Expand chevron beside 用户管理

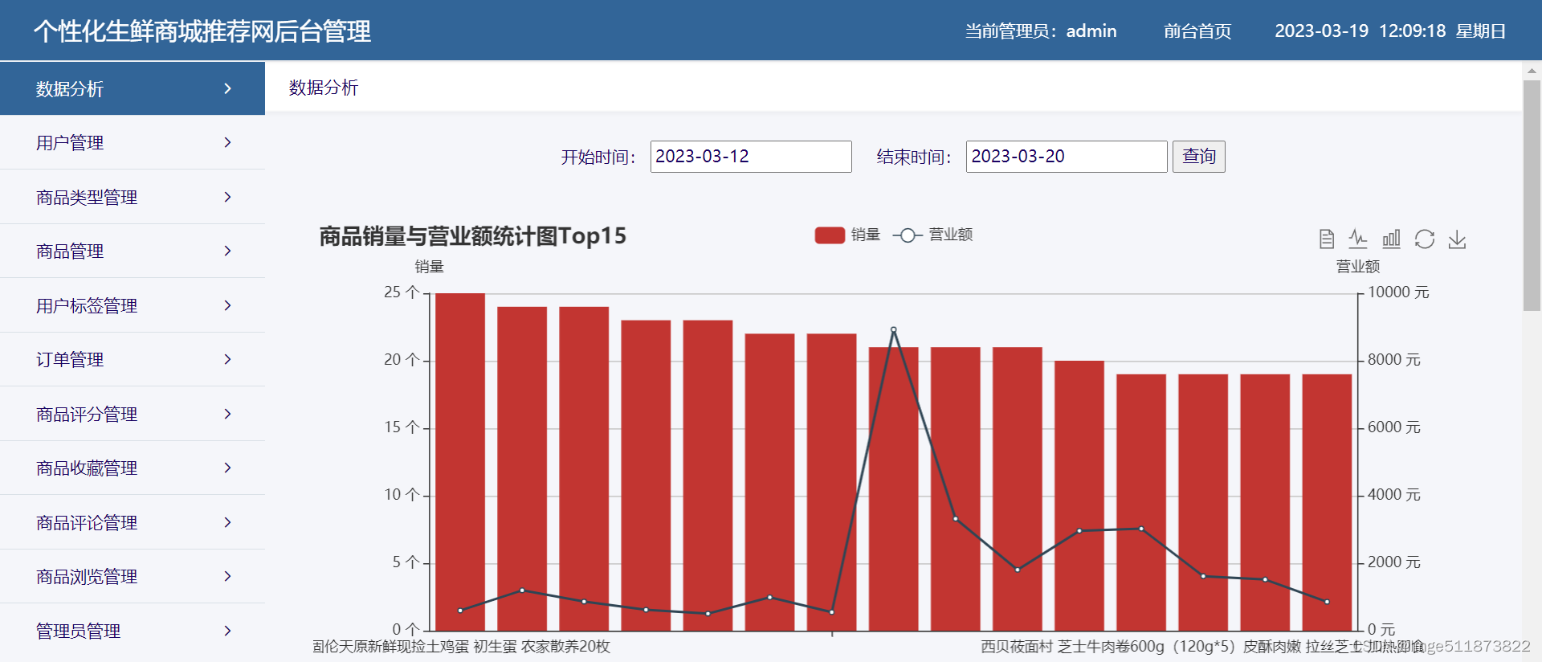(228, 142)
